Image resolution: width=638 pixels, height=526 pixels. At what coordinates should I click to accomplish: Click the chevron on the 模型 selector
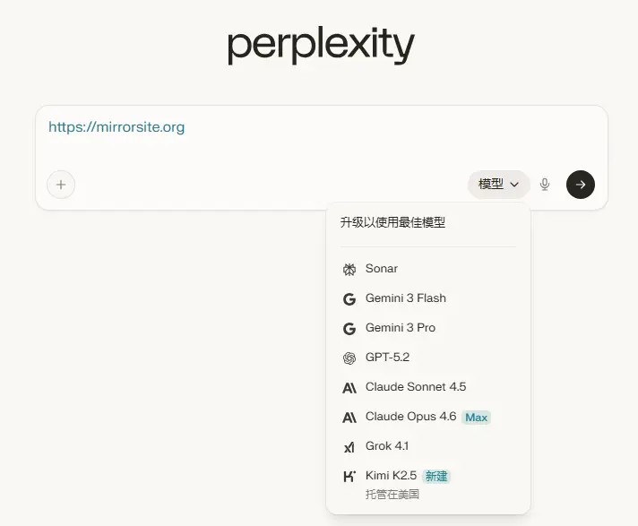point(514,185)
